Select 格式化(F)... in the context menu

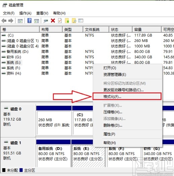pyautogui.click(x=127, y=96)
